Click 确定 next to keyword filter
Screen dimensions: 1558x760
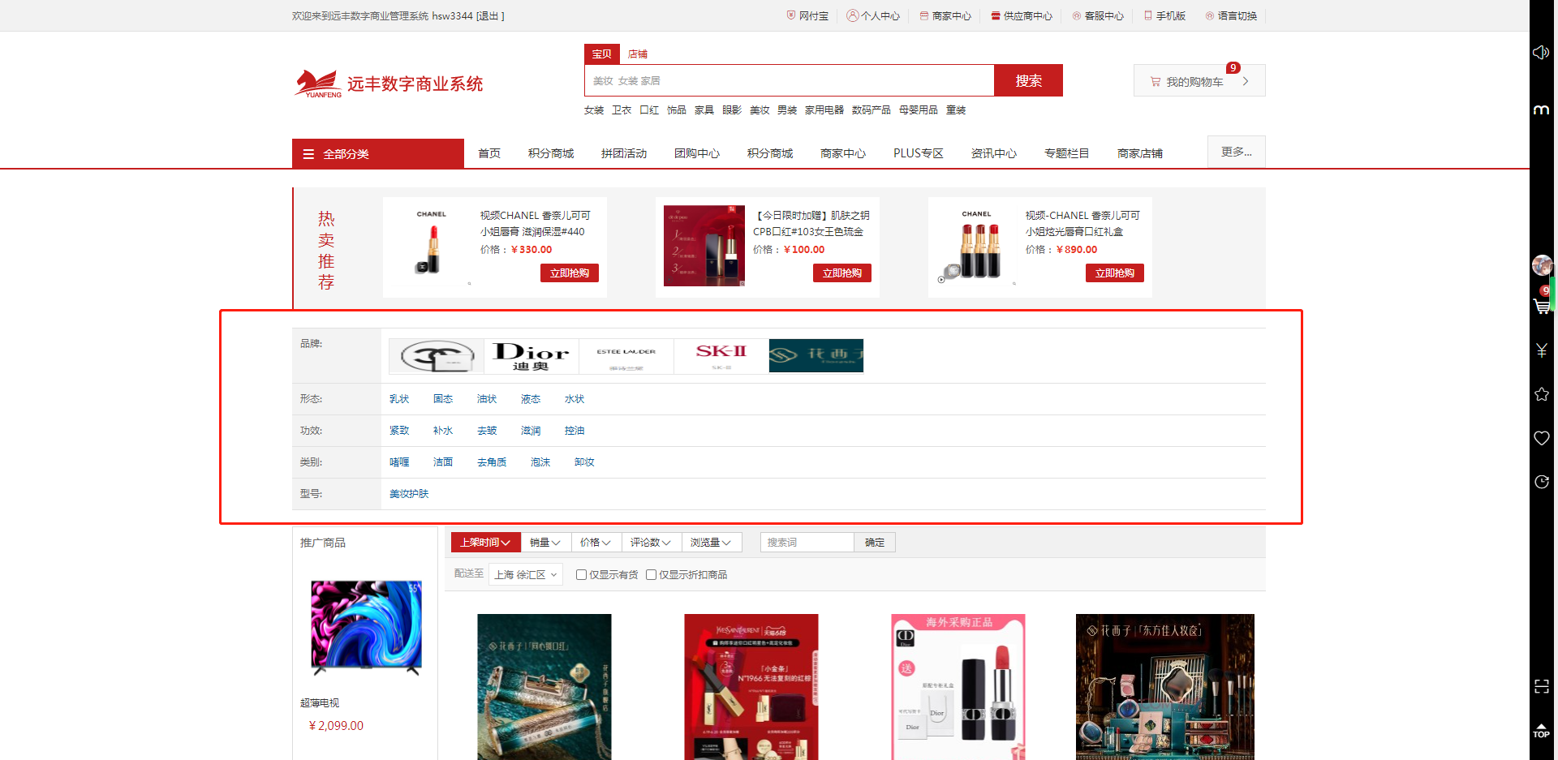pyautogui.click(x=875, y=543)
